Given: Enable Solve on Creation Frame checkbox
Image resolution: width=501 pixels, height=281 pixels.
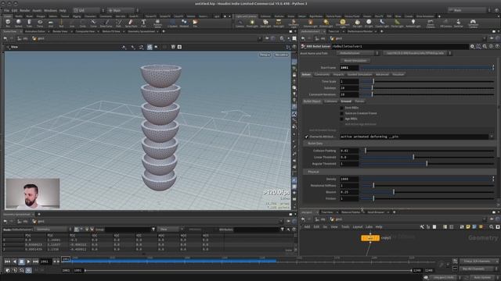Looking at the screenshot, I should [x=341, y=113].
